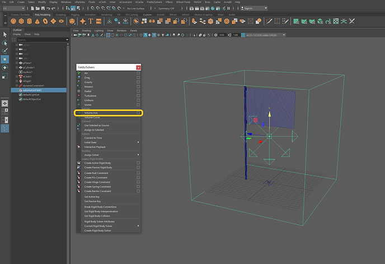
Task: Click the polygon Type text tool
Action: [x=91, y=21]
